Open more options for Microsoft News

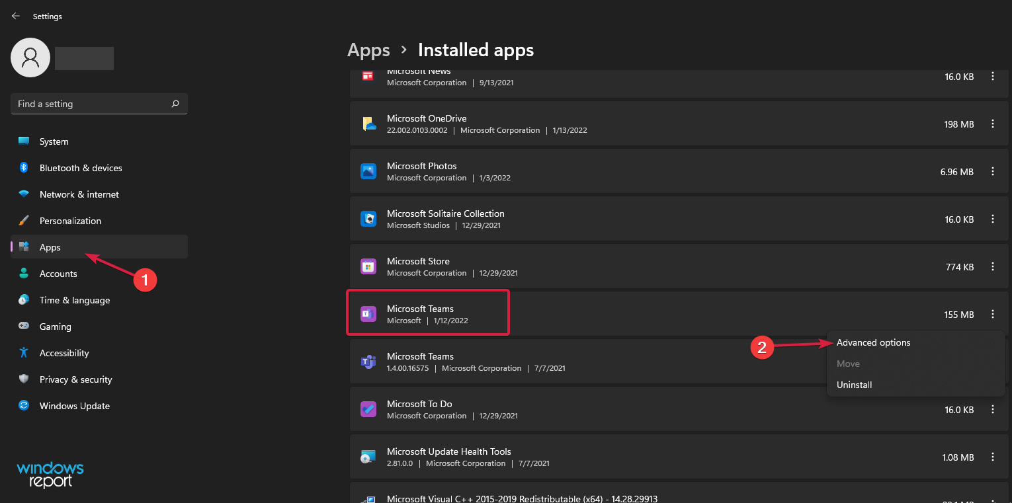[993, 77]
